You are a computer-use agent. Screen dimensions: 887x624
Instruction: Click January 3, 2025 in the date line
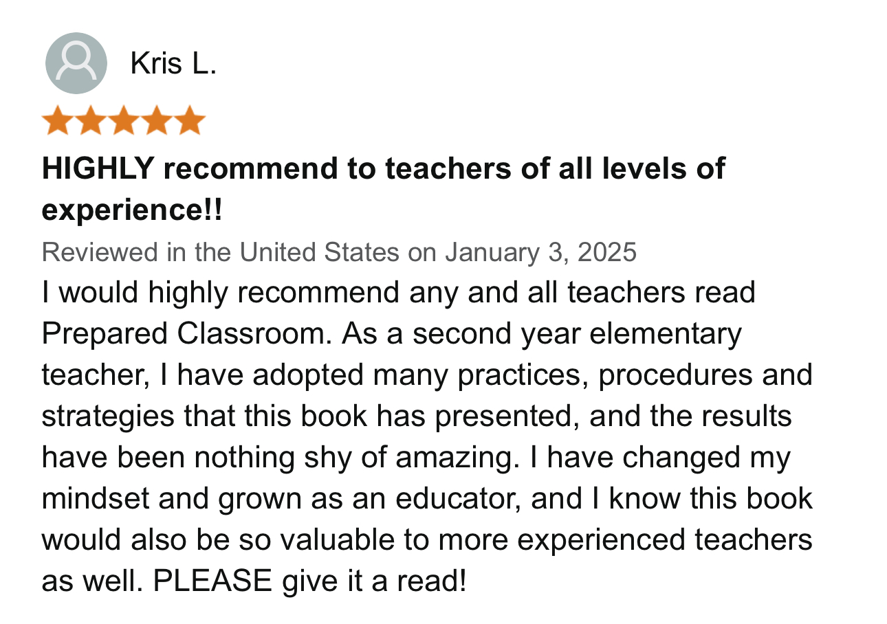point(540,252)
